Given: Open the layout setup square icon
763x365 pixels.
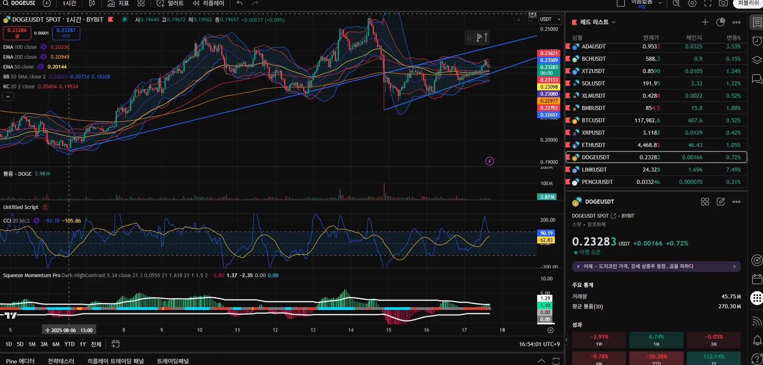Looking at the screenshot, I should [x=621, y=3].
